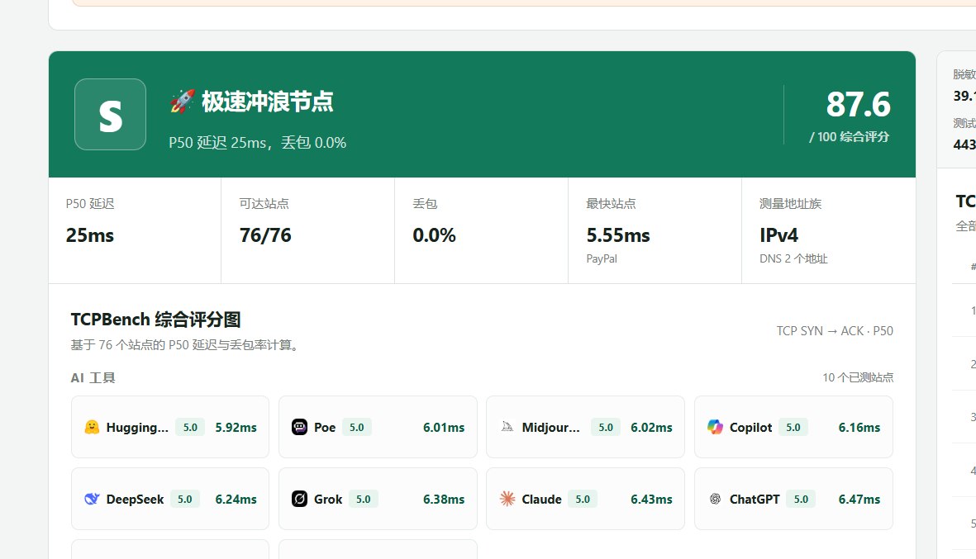Click the Poe logo icon

299,427
